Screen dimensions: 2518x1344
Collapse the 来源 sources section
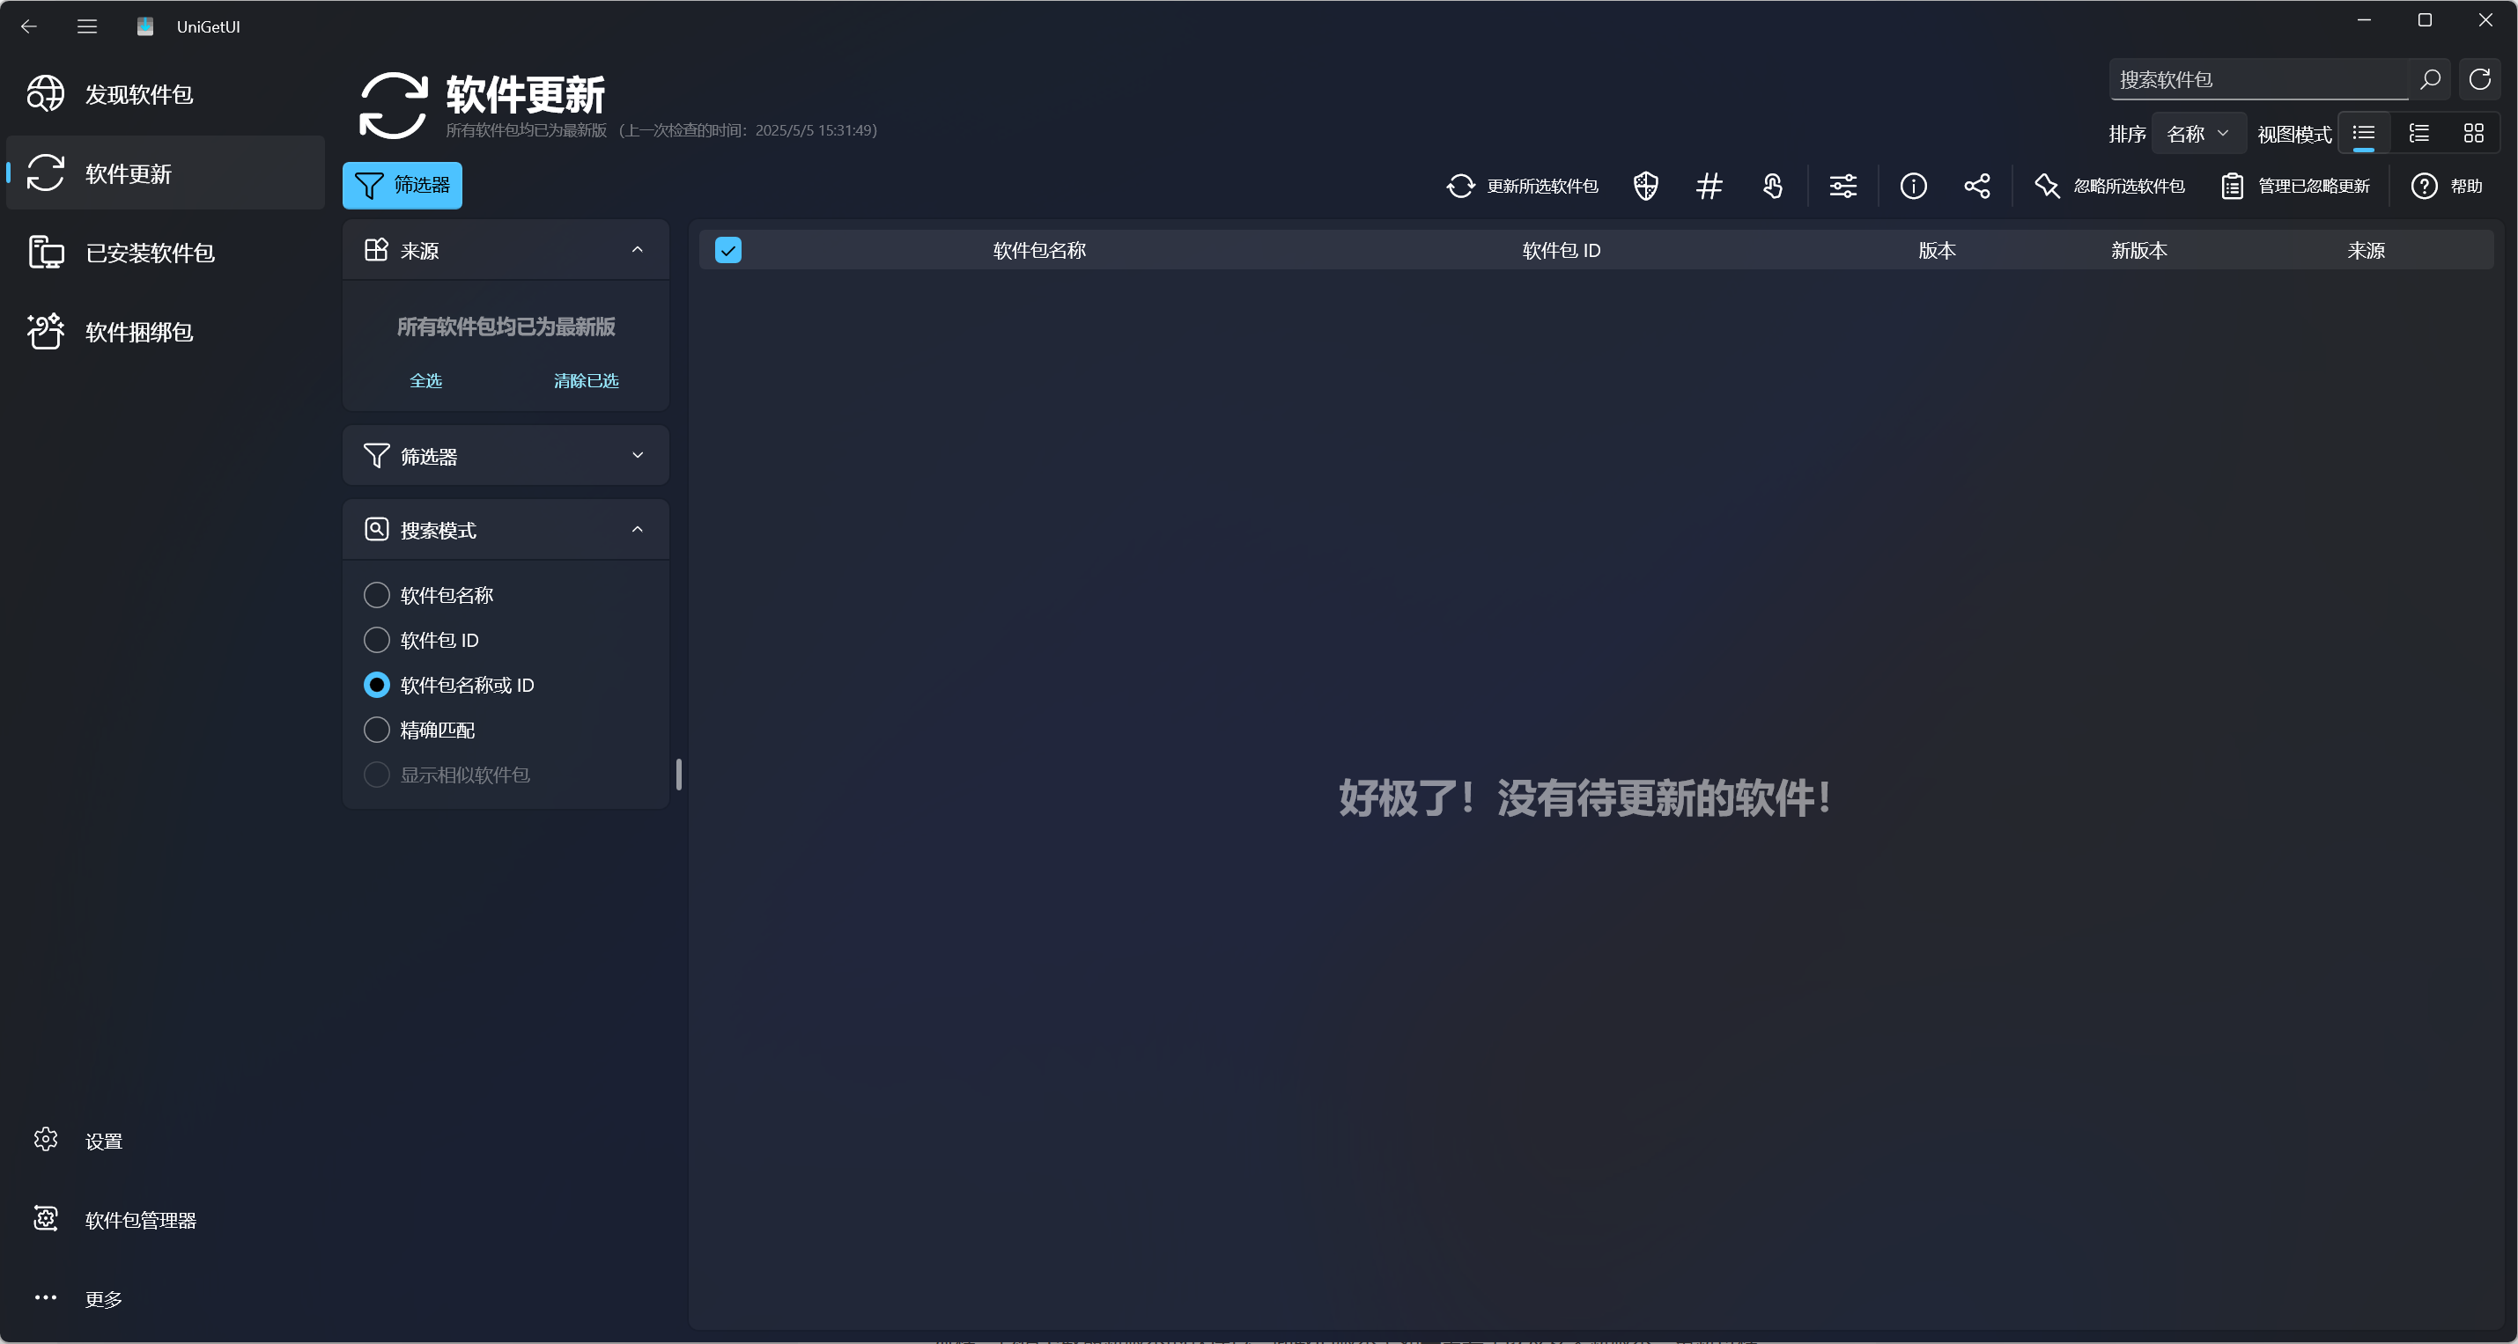638,250
